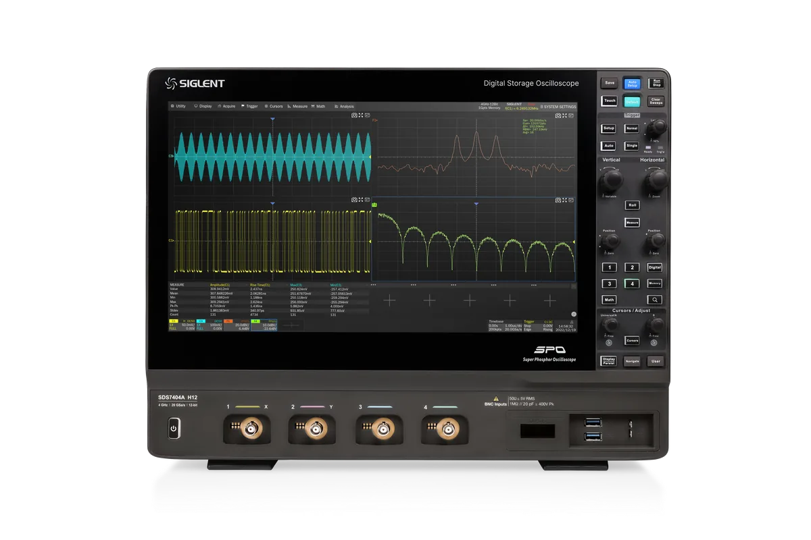The width and height of the screenshot is (811, 540).
Task: Open the F1 math channel box
Action: 237,325
